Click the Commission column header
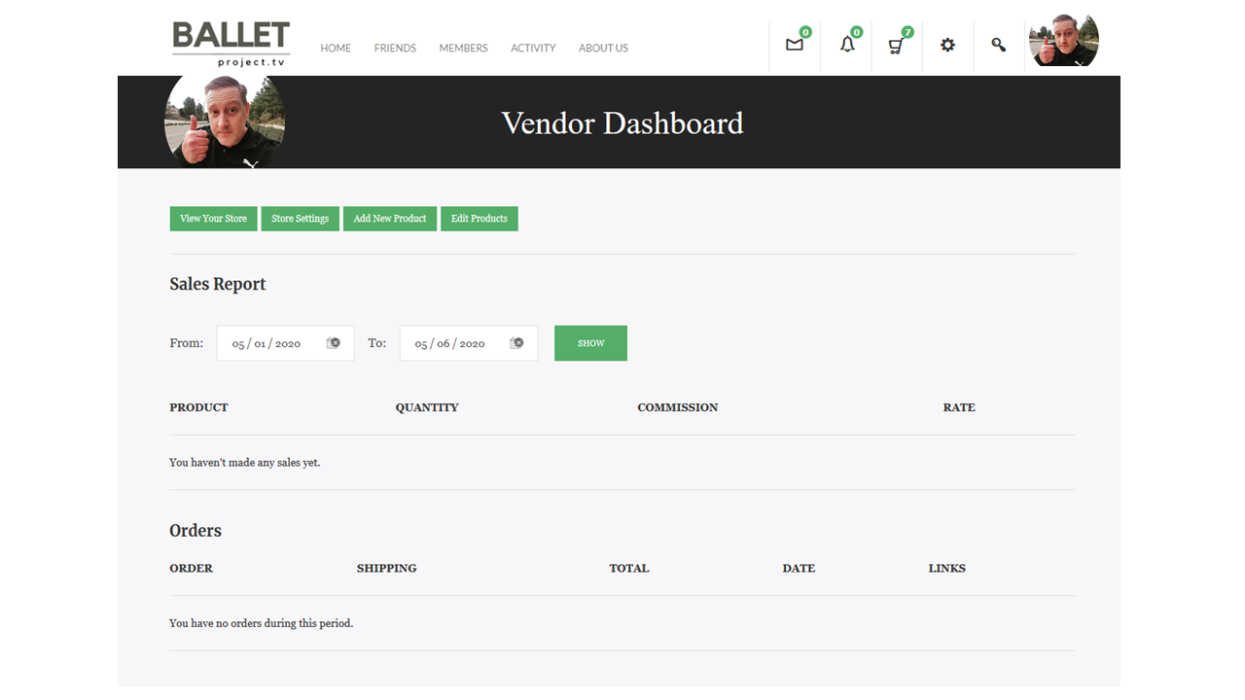The height and width of the screenshot is (700, 1245). click(x=678, y=407)
